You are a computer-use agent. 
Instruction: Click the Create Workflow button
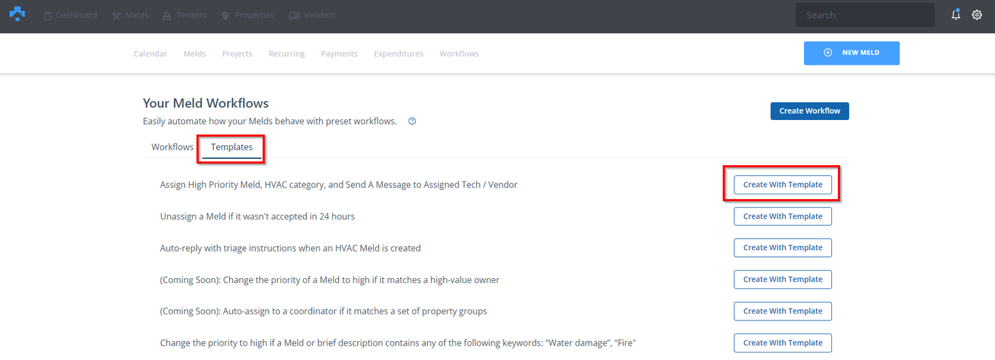[x=809, y=111]
